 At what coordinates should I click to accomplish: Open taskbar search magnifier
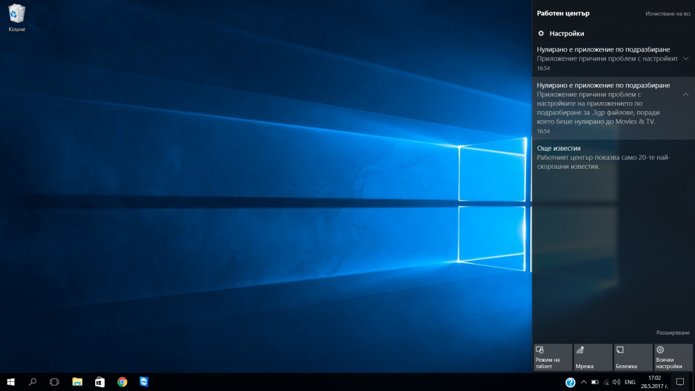33,382
